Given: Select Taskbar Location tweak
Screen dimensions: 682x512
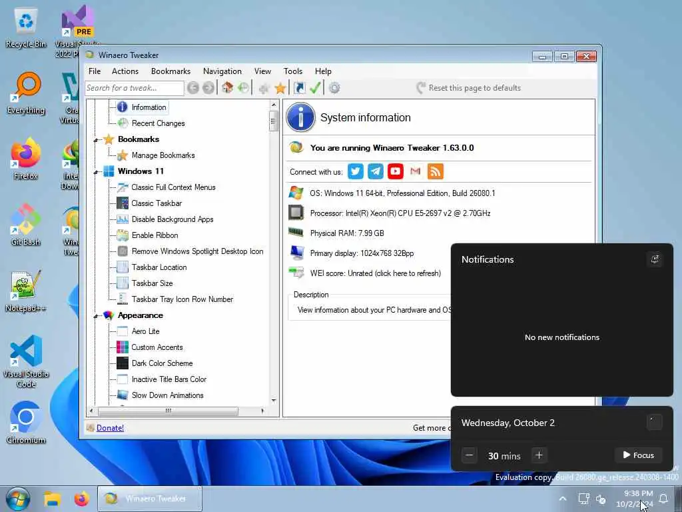Looking at the screenshot, I should 159,267.
